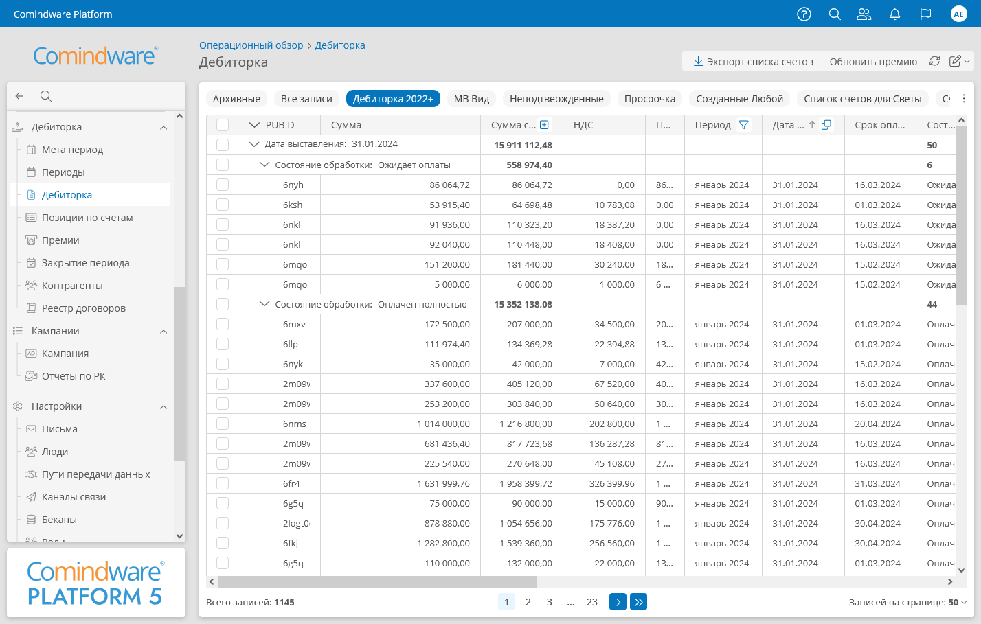Open Контрагенты in sidebar
Screen dimensions: 981x624
72,286
